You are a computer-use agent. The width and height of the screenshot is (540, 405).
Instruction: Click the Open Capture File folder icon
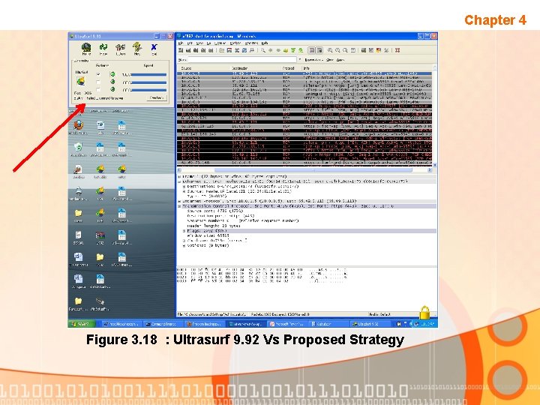[x=221, y=50]
